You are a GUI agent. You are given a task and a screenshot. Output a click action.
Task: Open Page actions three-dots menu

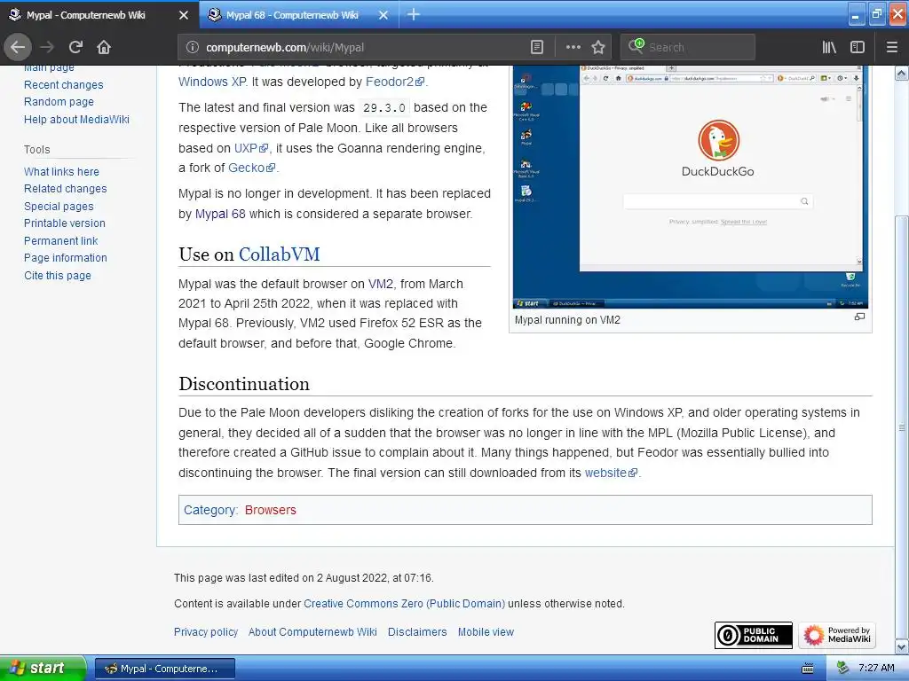tap(573, 48)
